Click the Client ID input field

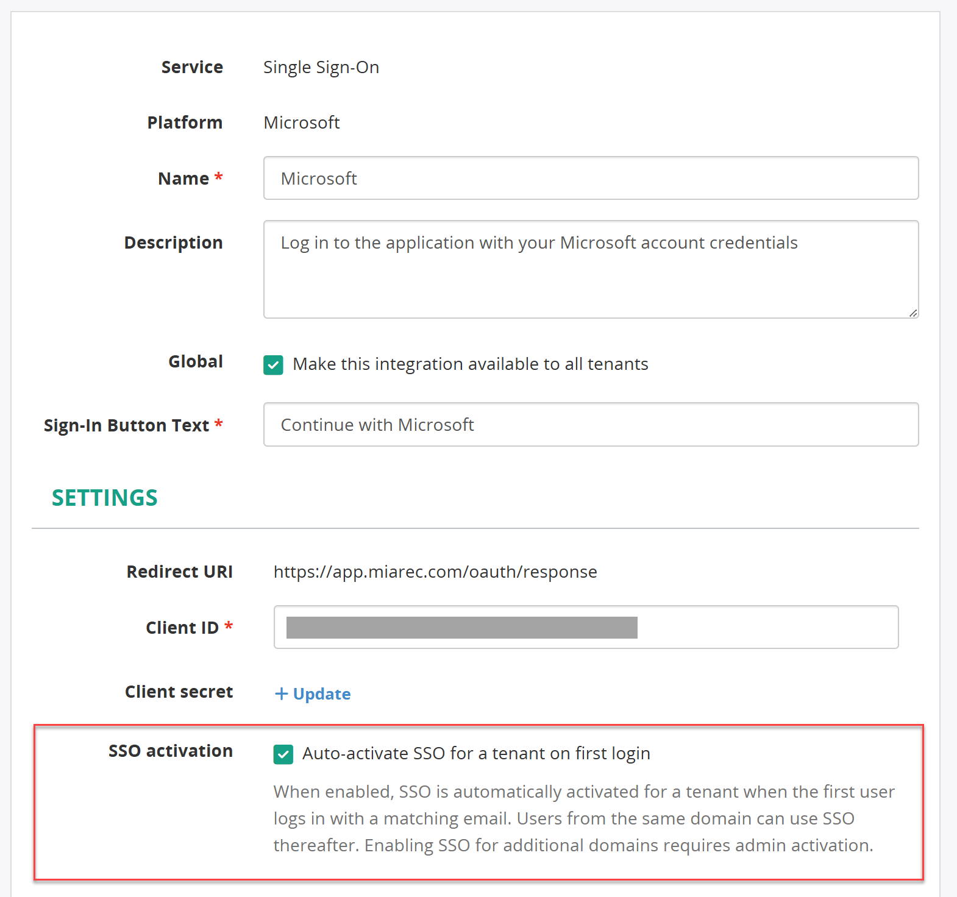pyautogui.click(x=586, y=627)
